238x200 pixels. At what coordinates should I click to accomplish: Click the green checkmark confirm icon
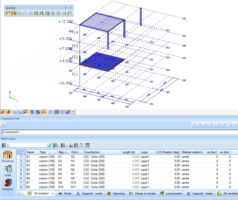click(x=50, y=145)
